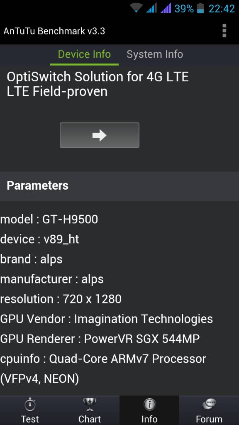Image resolution: width=239 pixels, height=425 pixels.
Task: Tap the GPU Renderer PowerVR row
Action: (100, 339)
